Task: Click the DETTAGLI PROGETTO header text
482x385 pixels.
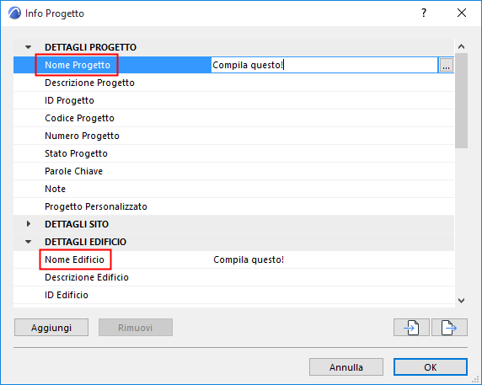Action: coord(90,47)
